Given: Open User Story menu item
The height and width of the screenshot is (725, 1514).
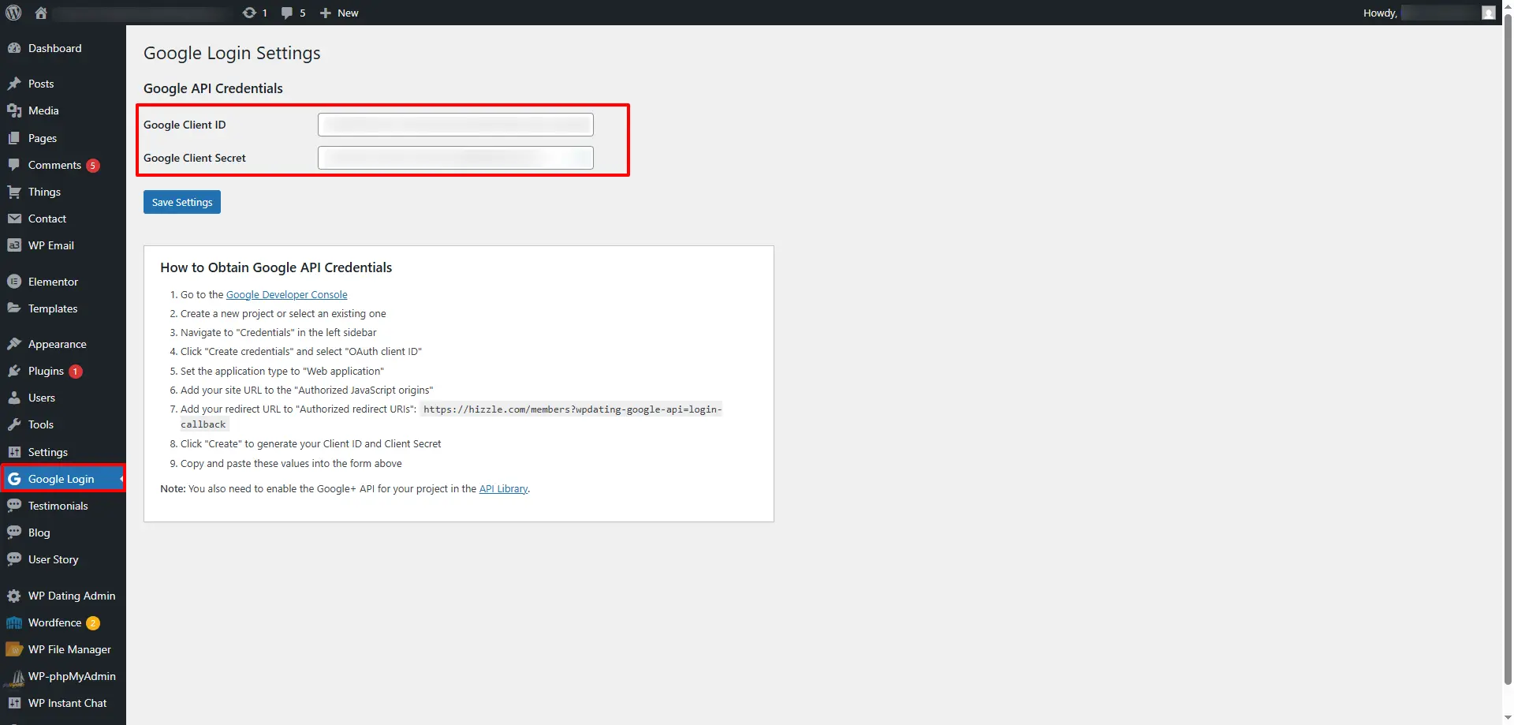Looking at the screenshot, I should click(63, 559).
